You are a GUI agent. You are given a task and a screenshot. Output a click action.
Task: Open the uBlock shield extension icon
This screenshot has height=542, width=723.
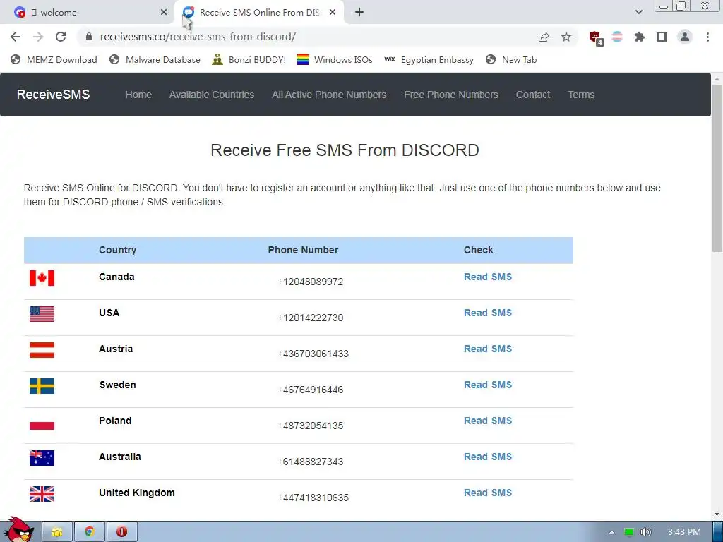pos(596,37)
